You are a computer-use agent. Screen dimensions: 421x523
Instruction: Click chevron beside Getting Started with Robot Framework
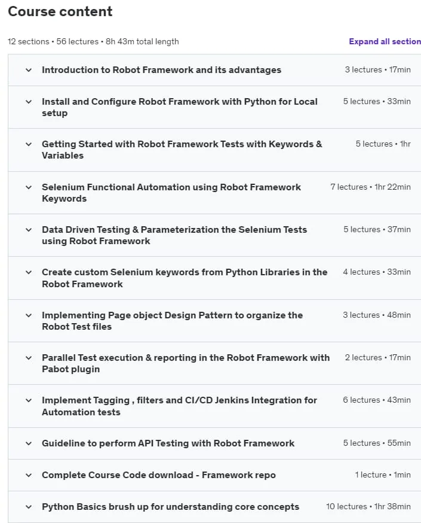pos(29,144)
